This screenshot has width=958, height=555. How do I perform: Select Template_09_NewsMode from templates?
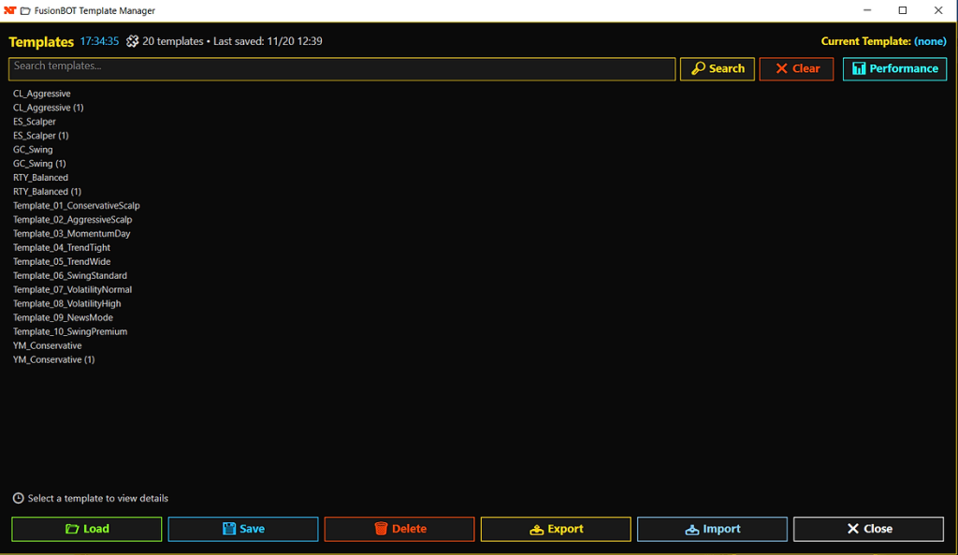pyautogui.click(x=63, y=318)
